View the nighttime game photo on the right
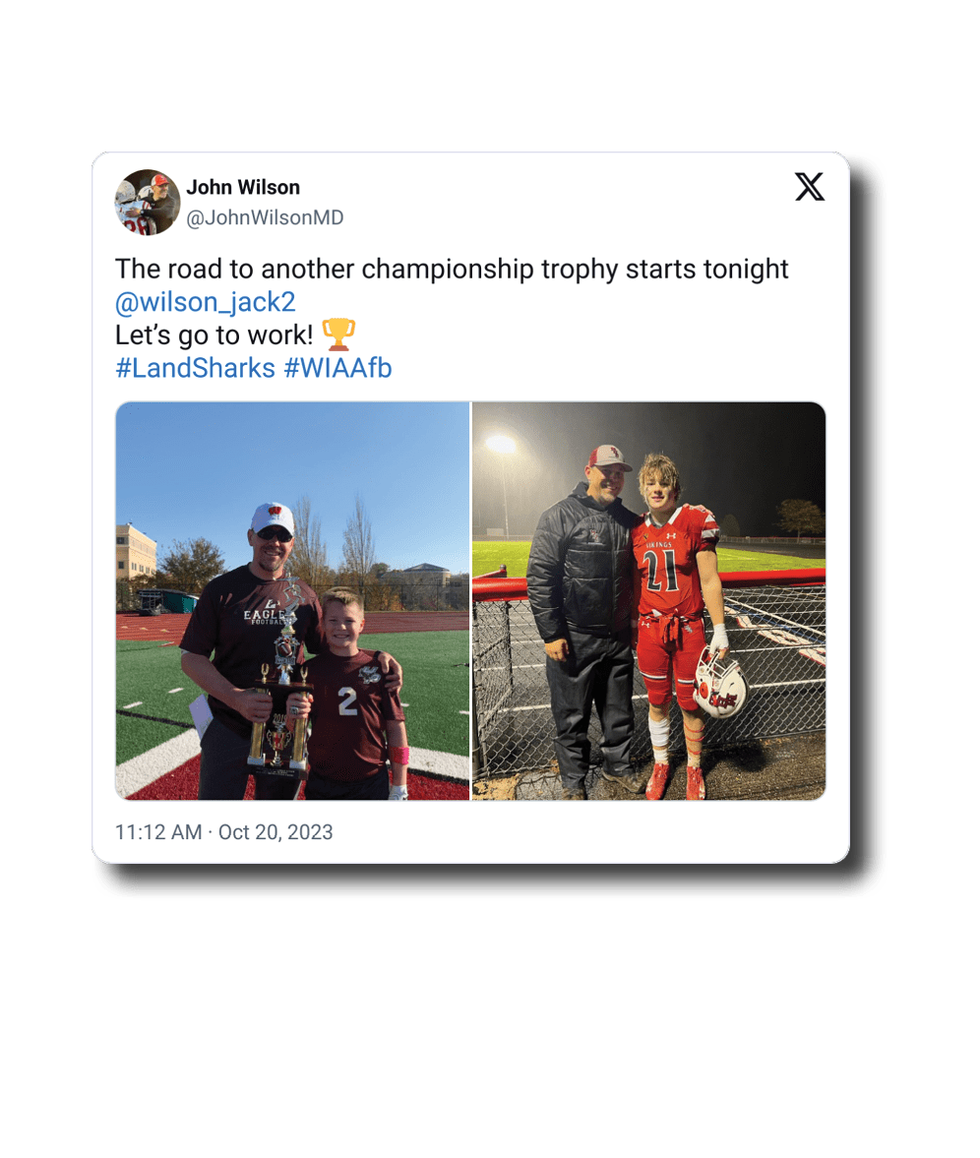 point(649,601)
